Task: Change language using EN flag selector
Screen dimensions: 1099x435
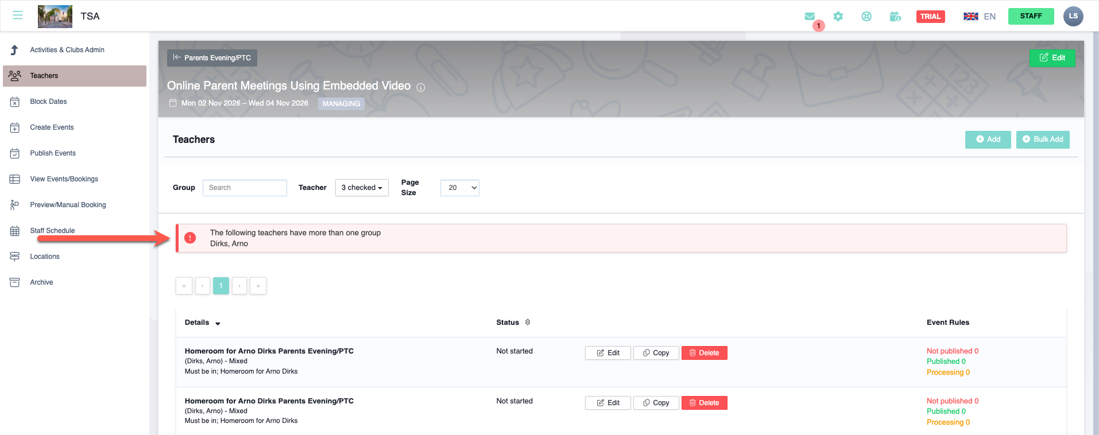Action: click(980, 16)
